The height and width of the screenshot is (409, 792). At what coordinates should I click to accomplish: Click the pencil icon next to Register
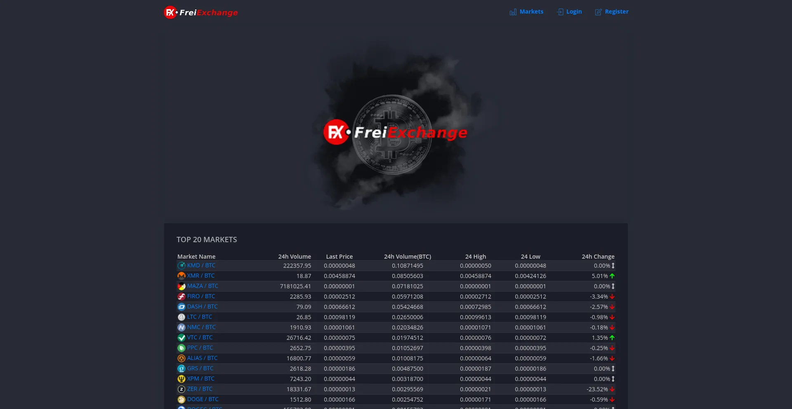pos(598,12)
